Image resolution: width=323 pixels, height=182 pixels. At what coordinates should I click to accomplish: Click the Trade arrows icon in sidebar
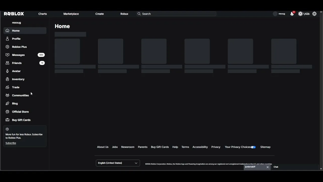click(7, 87)
